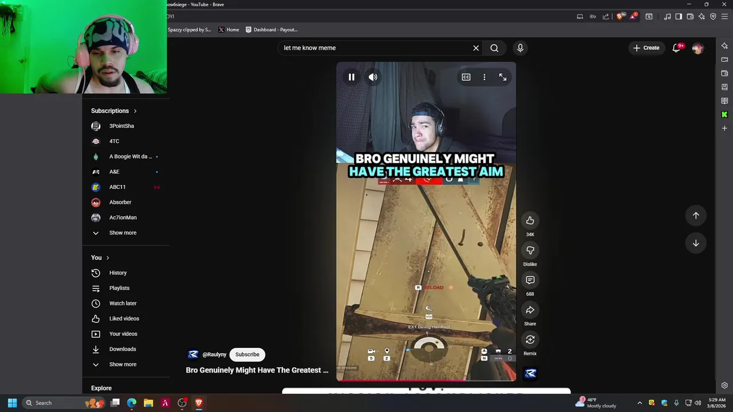733x412 pixels.
Task: Open the Dashboard - Payout bookmark
Action: click(x=272, y=30)
